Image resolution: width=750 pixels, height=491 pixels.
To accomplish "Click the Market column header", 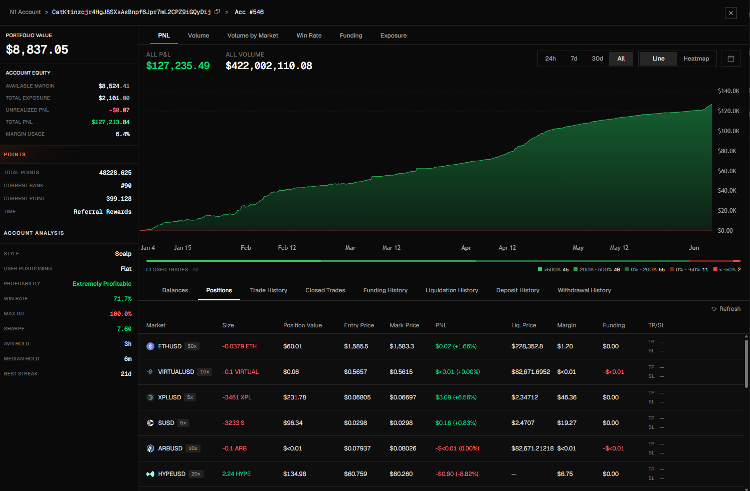I will point(156,325).
